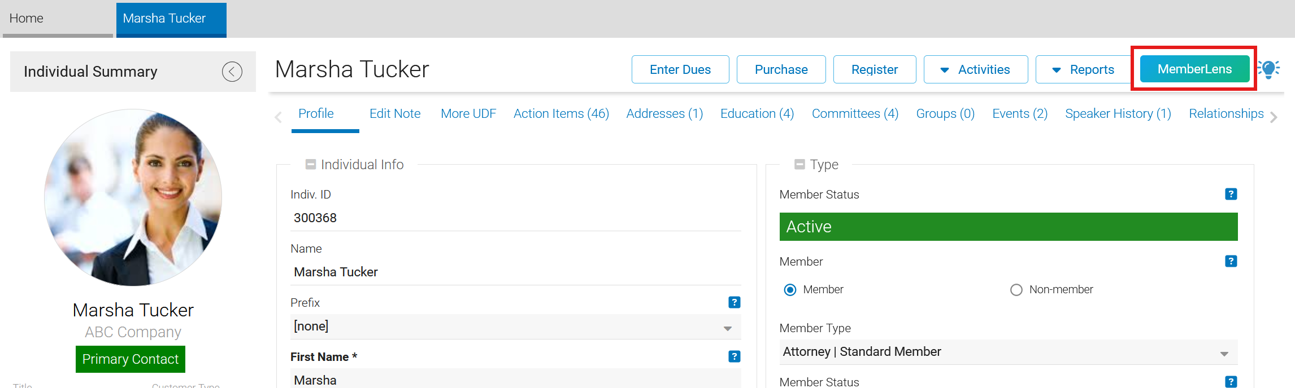Open help icon beside Active status

tap(1231, 194)
